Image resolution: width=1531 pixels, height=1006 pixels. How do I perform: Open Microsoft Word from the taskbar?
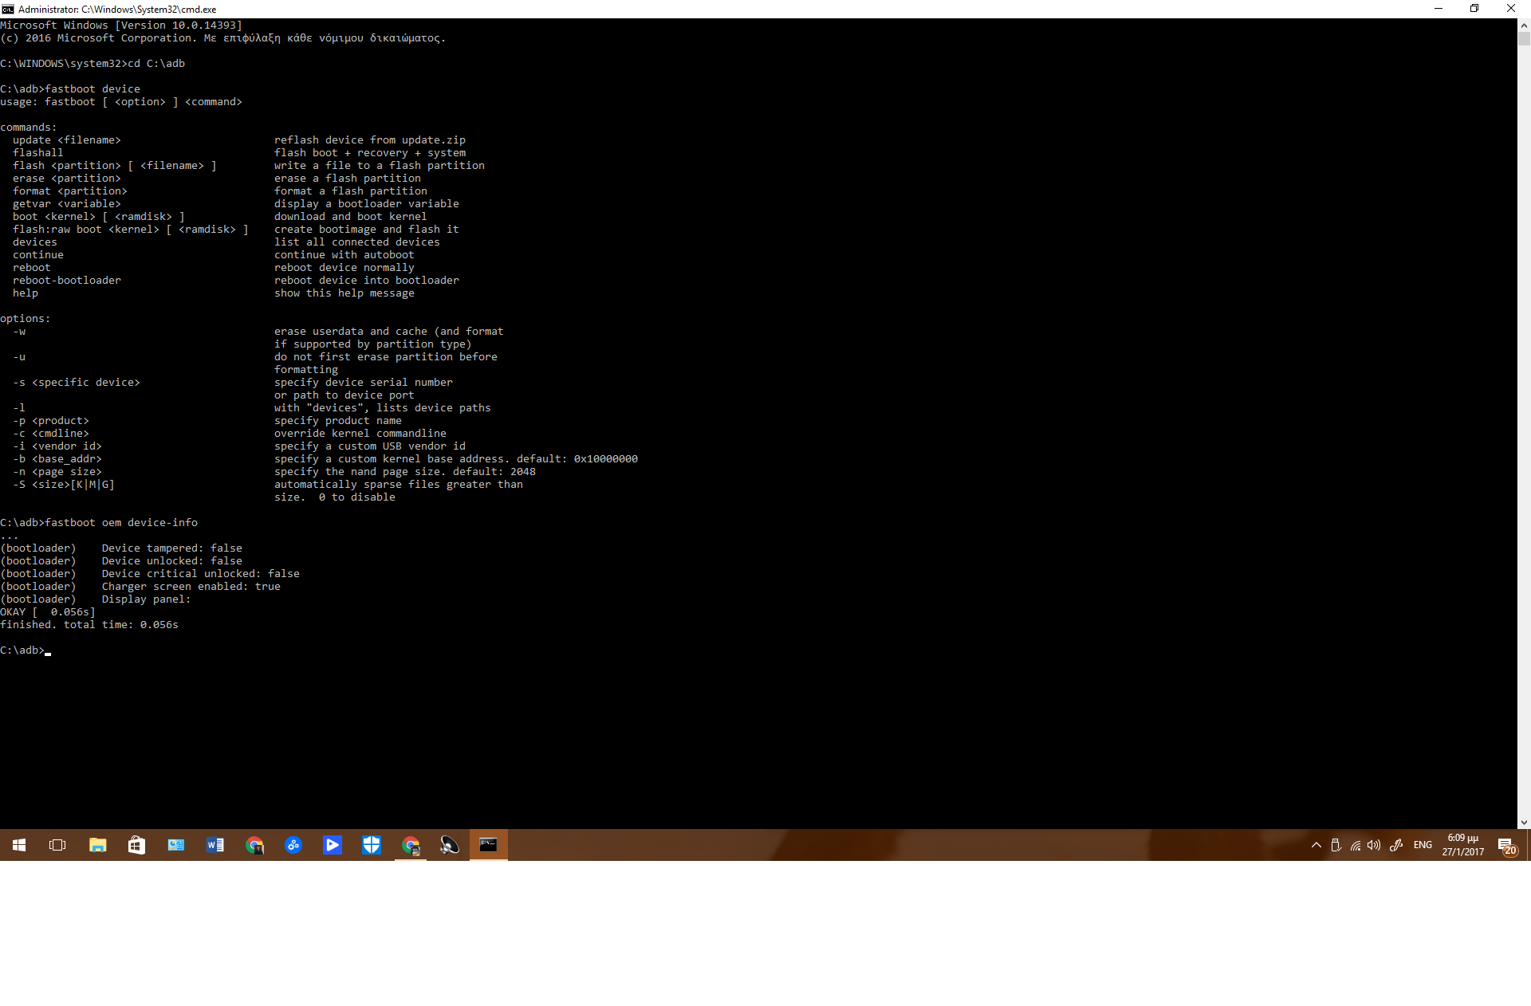(x=214, y=845)
